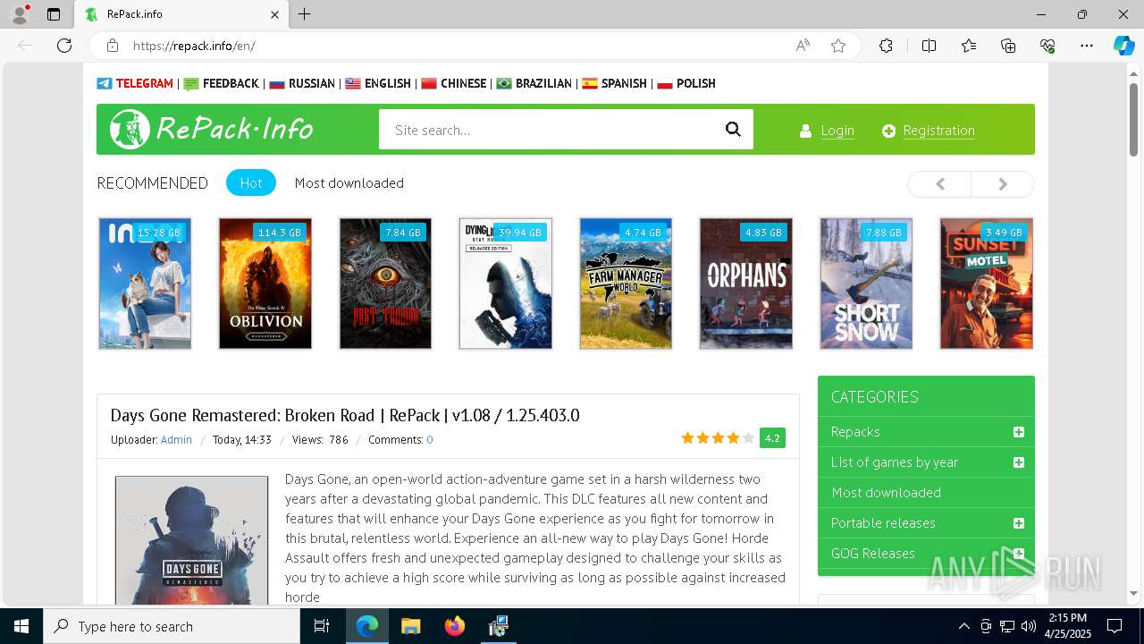The width and height of the screenshot is (1144, 644).
Task: Expand the Repacks category
Action: 1019,432
